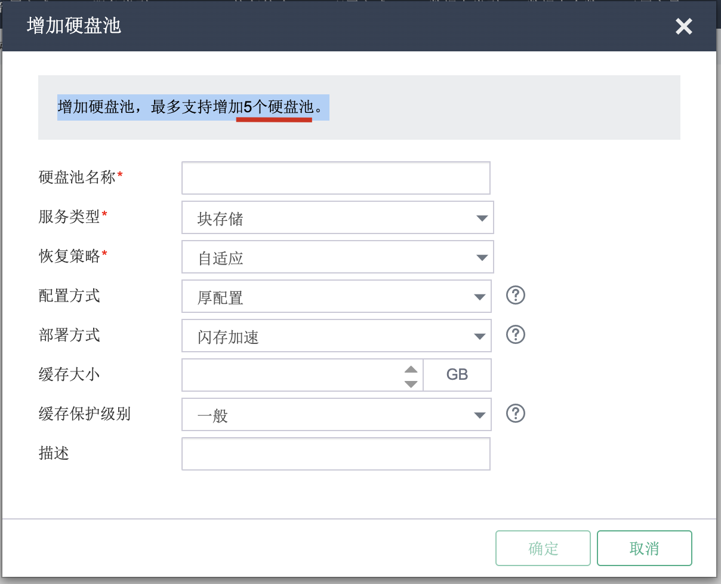This screenshot has width=721, height=584.
Task: Click help icon next to 部署方式
Action: (516, 334)
